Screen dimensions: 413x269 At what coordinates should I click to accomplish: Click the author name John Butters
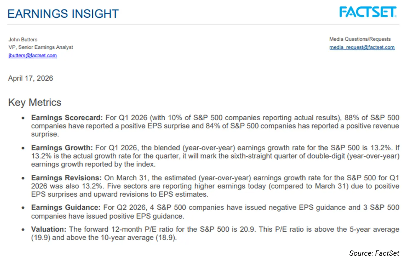coord(23,39)
